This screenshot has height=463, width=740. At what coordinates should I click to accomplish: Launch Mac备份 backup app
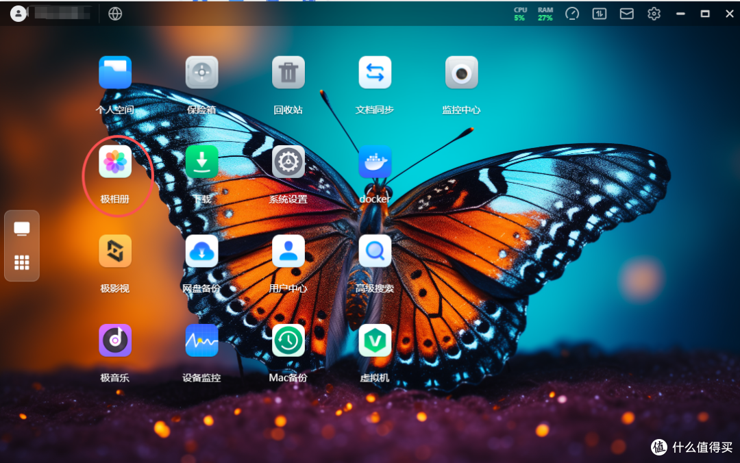288,340
